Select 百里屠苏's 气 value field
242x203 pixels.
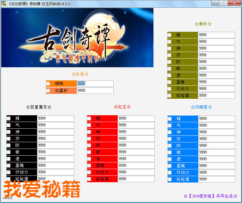pyautogui.click(x=55, y=125)
